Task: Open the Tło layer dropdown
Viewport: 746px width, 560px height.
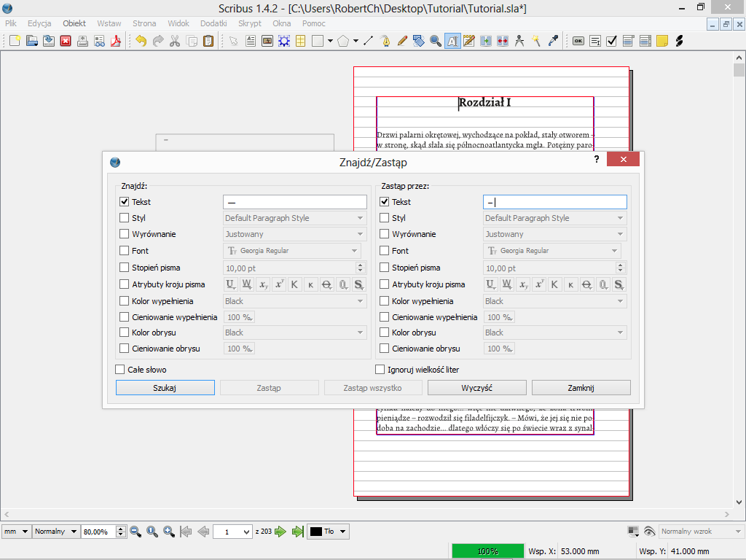Action: (328, 532)
